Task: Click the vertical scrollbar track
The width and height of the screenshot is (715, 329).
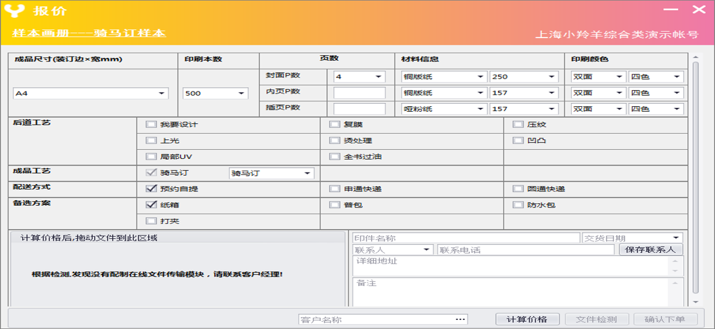Action: coord(695,184)
